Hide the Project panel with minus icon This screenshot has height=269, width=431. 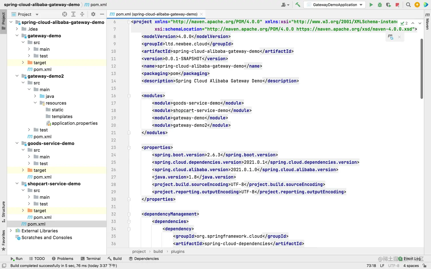click(102, 14)
